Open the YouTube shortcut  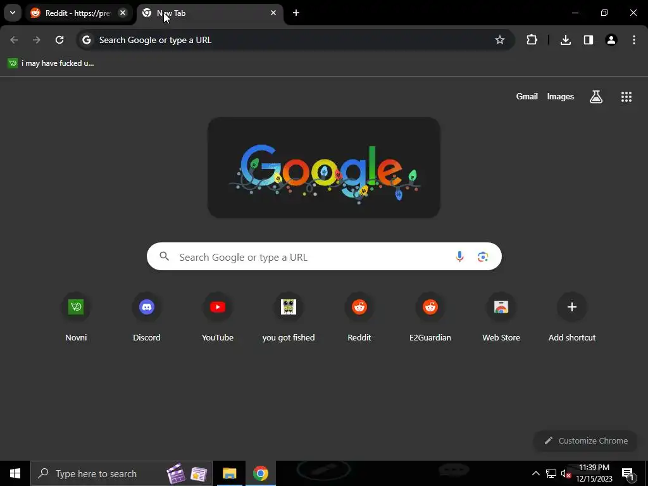[x=218, y=318]
